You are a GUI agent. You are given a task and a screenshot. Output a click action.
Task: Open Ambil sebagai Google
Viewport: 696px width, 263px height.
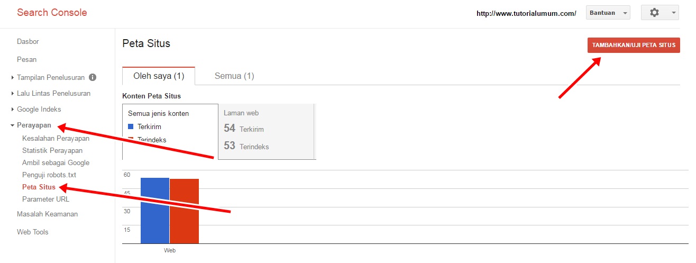[56, 163]
